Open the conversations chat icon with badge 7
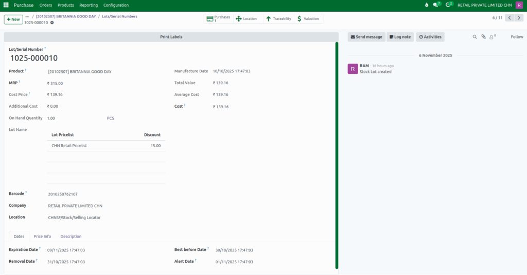 pos(436,5)
